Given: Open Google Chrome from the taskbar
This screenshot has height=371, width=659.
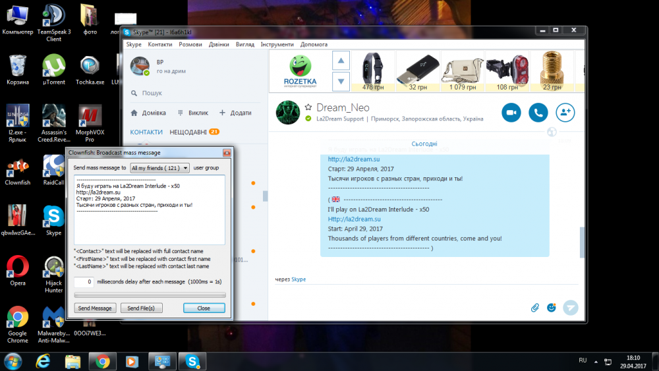Looking at the screenshot, I should pos(102,361).
